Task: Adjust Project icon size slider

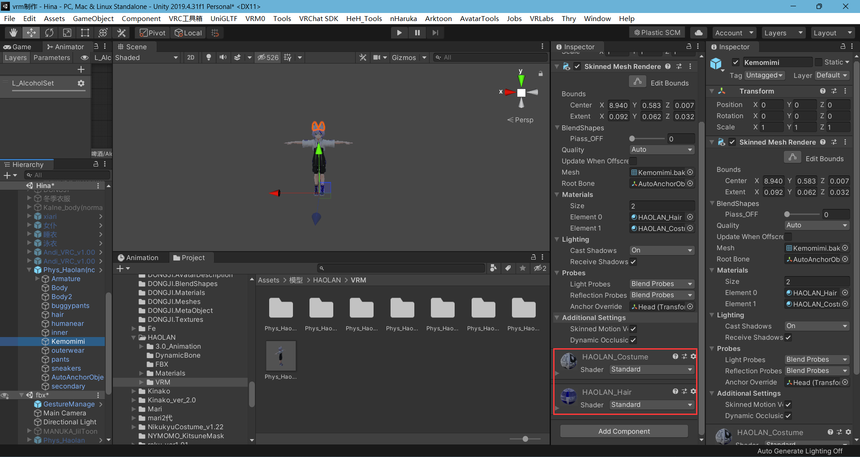Action: click(x=525, y=439)
